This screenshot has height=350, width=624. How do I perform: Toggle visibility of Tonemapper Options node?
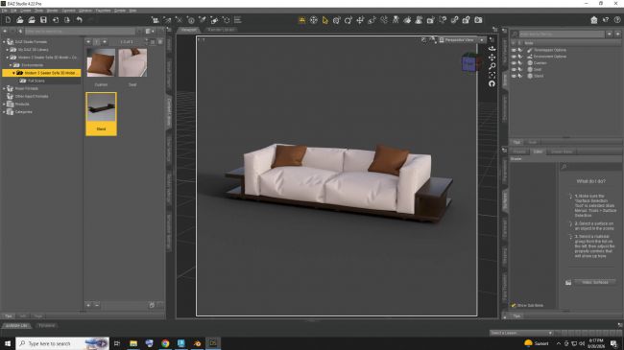point(514,50)
